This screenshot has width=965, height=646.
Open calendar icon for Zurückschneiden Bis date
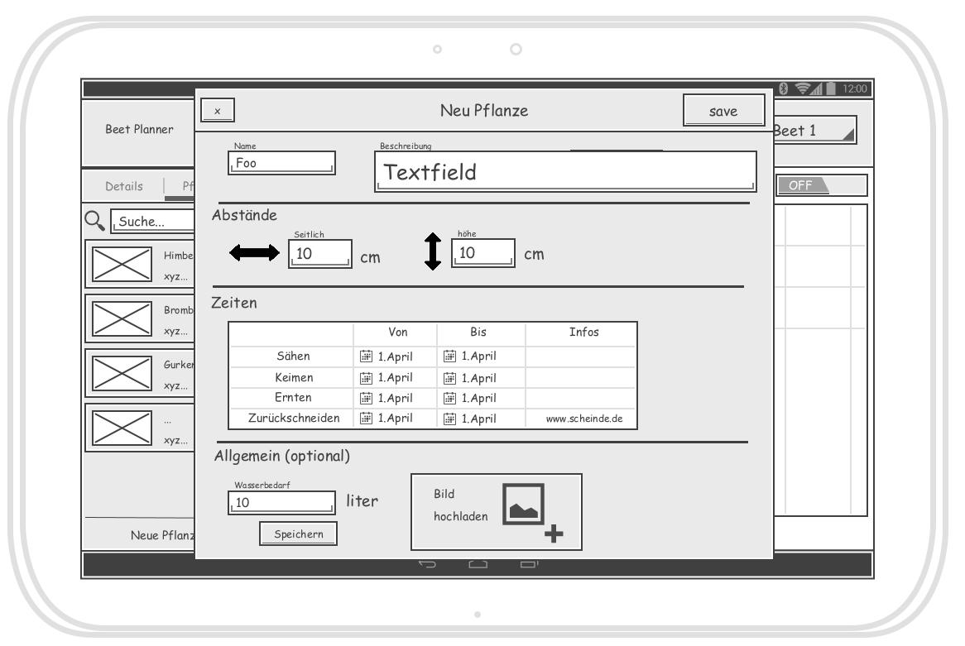(x=451, y=419)
